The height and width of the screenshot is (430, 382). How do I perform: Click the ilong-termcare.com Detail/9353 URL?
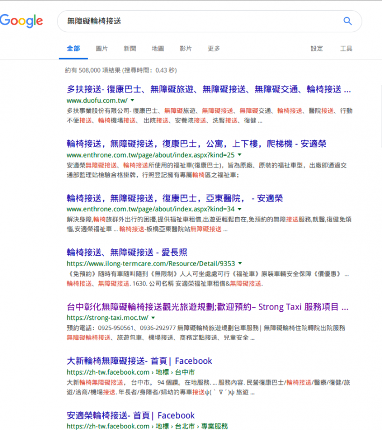coord(151,263)
